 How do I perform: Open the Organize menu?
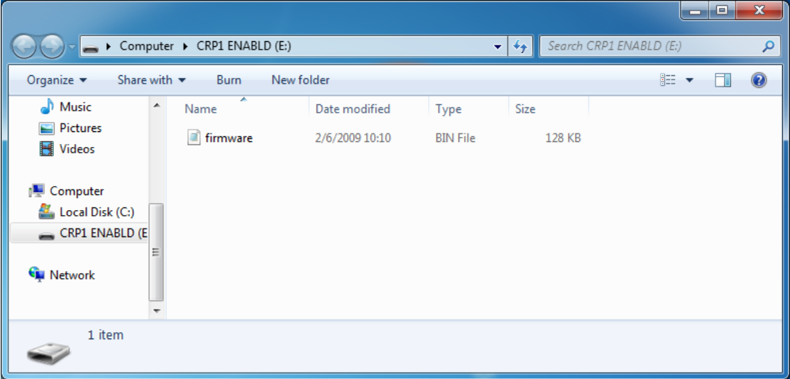(x=57, y=79)
